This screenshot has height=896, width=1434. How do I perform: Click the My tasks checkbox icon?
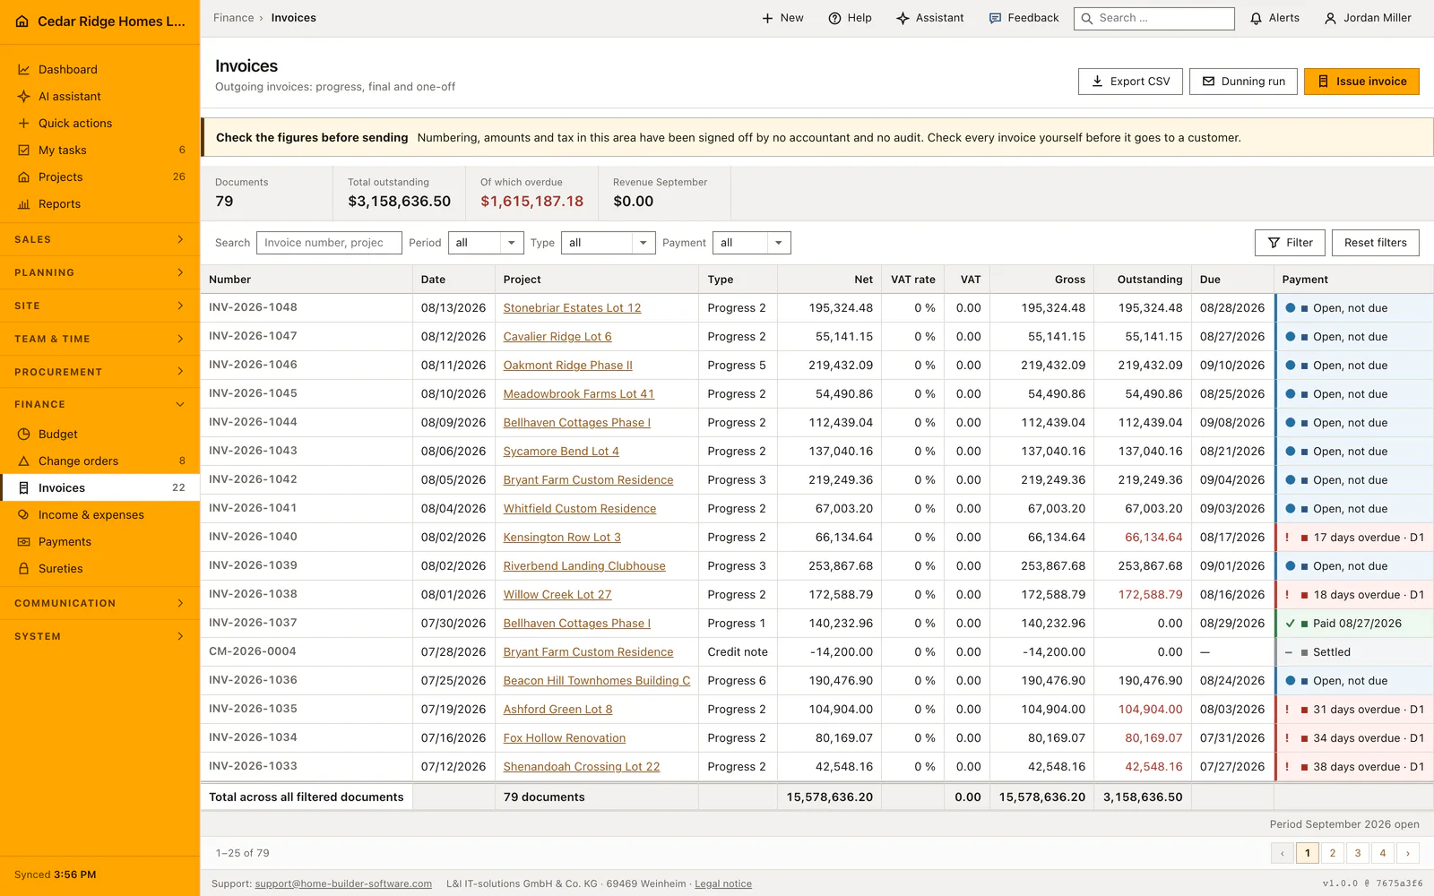24,151
